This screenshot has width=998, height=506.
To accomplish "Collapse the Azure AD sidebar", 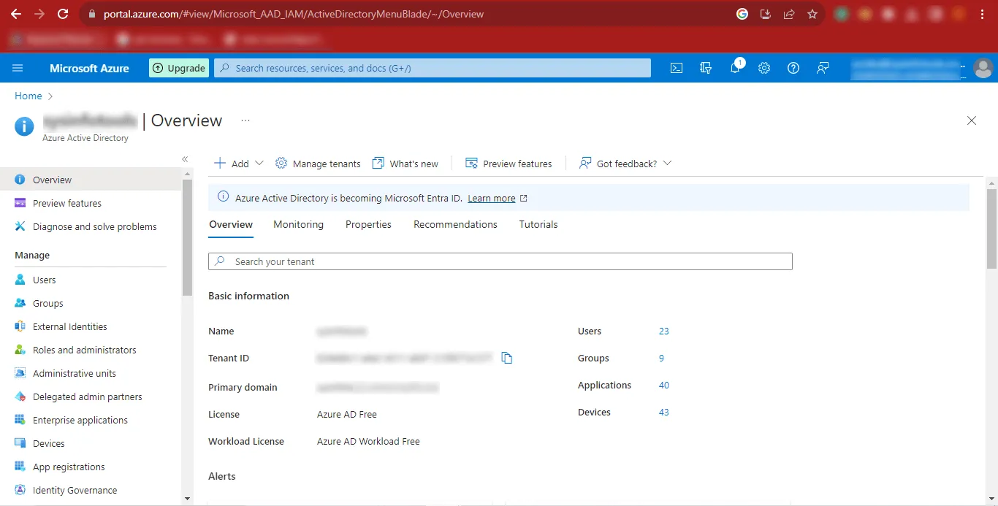I will (185, 158).
